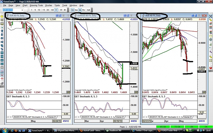Screen dimensions: 213x133
Task: Open the Page menu
Action: point(11,5)
